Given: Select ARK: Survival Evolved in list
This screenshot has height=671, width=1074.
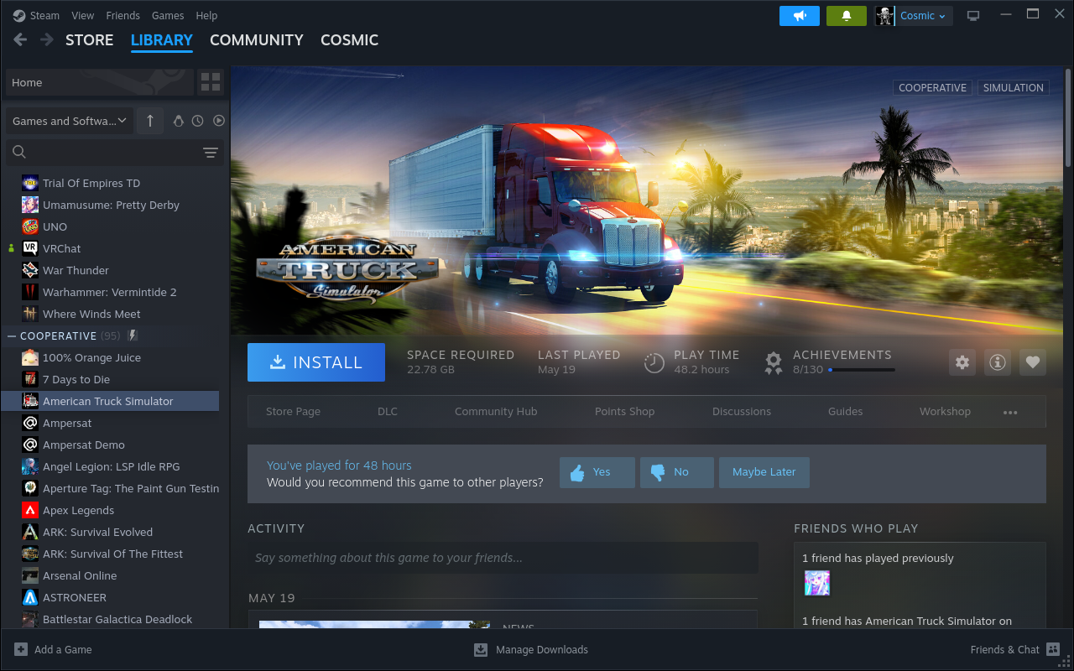Looking at the screenshot, I should 110,532.
